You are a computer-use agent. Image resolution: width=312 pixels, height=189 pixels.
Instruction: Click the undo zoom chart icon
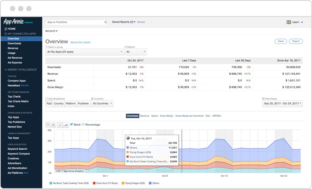(x=48, y=125)
